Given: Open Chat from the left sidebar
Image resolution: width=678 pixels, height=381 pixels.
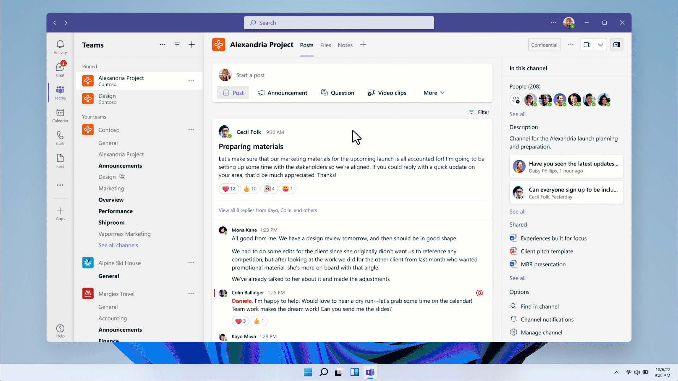Looking at the screenshot, I should click(60, 69).
